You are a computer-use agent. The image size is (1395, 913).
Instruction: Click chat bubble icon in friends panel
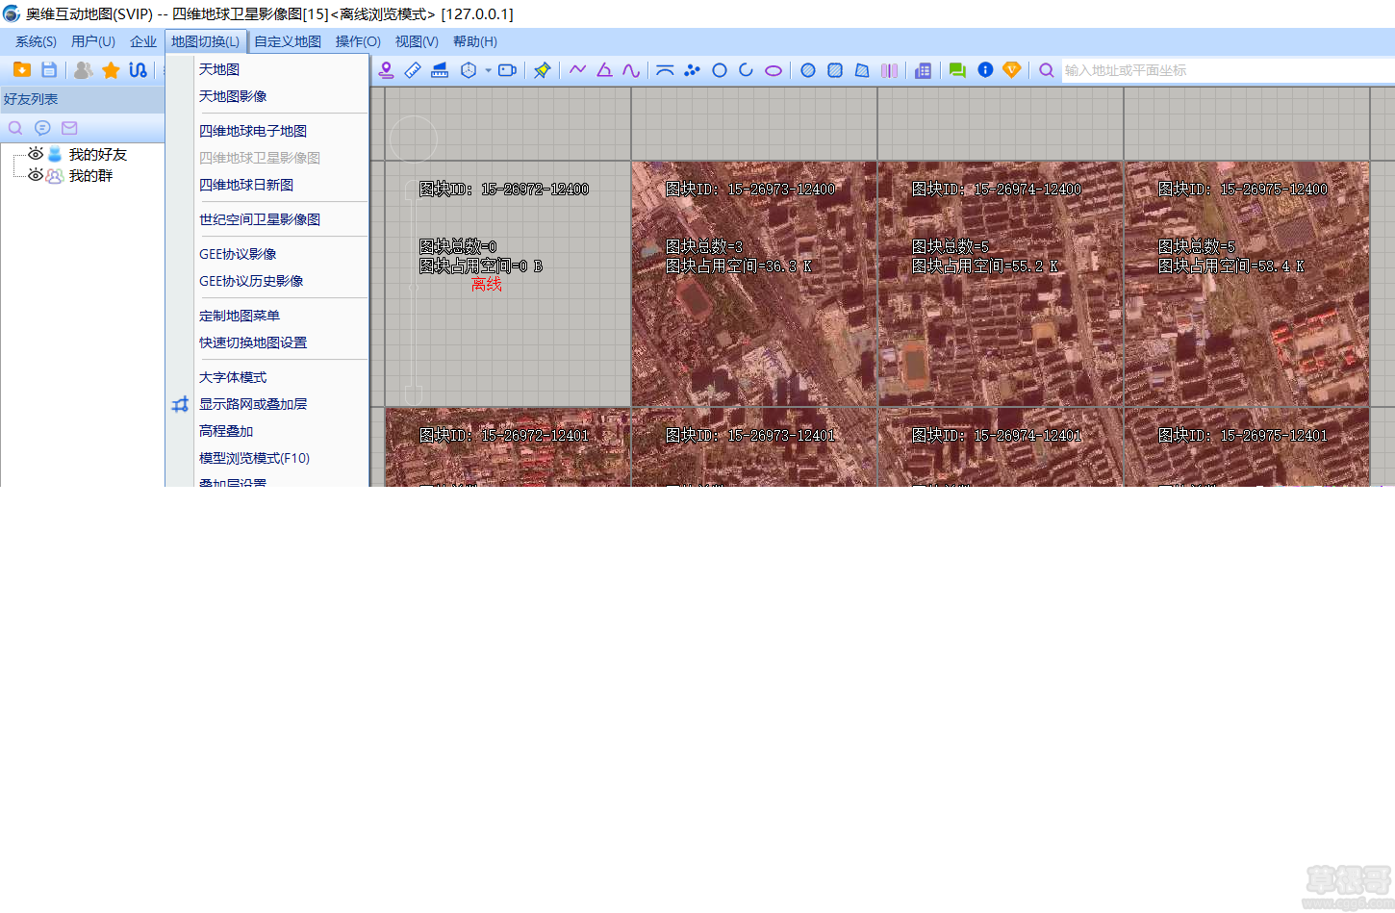[x=42, y=128]
